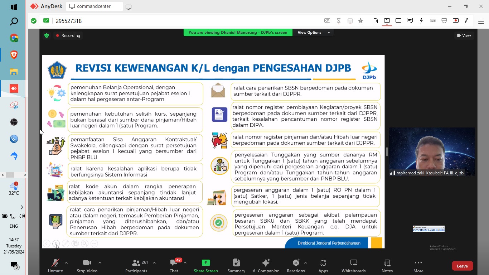489x275 pixels.
Task: Open the Zoom Apps icon
Action: coord(323,265)
